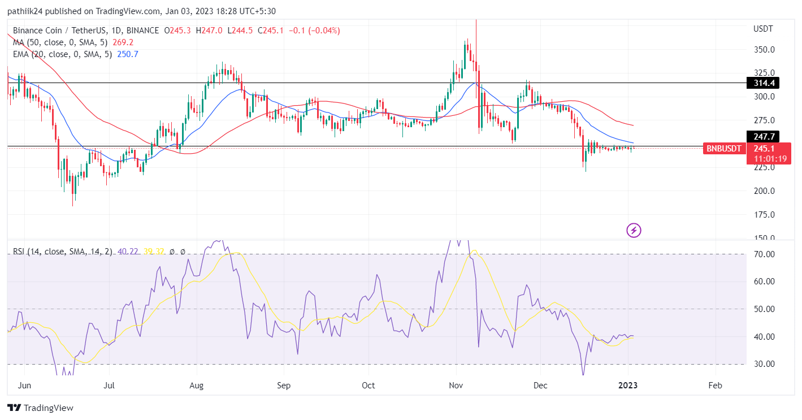Click the Dec label on time axis
The width and height of the screenshot is (802, 420).
click(x=540, y=386)
